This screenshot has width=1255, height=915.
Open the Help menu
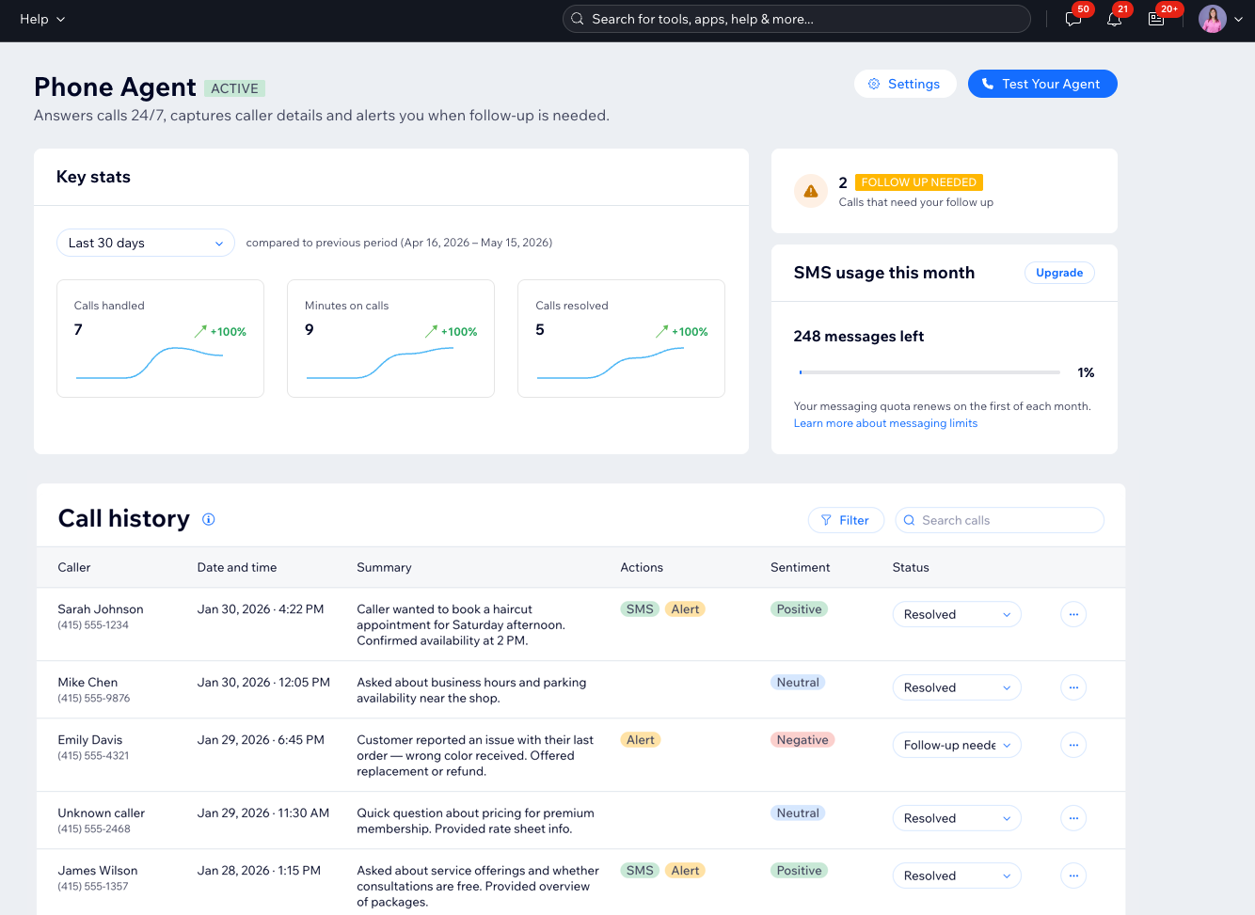click(42, 19)
